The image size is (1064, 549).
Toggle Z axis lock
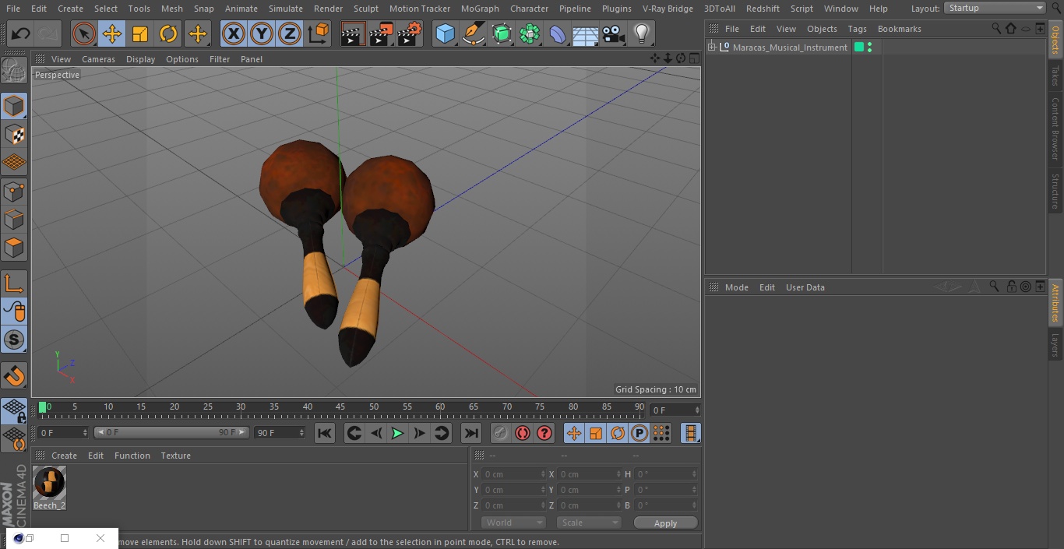pos(290,33)
